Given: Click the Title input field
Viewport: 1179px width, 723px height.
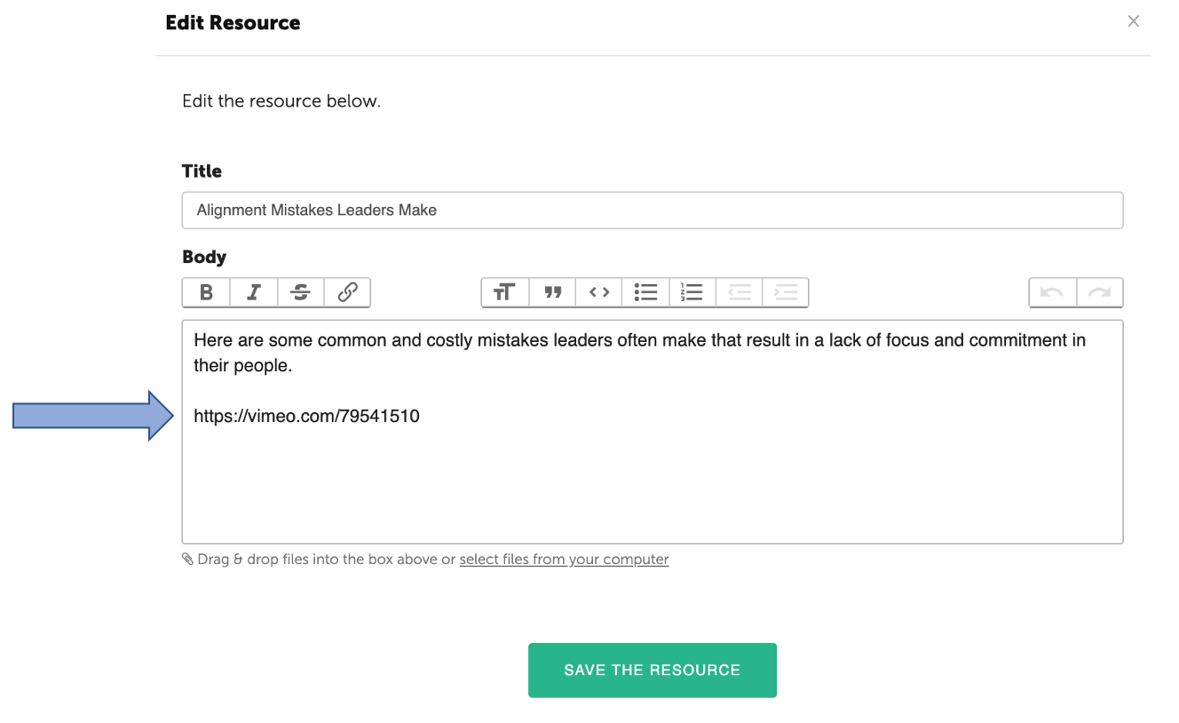Looking at the screenshot, I should 653,211.
